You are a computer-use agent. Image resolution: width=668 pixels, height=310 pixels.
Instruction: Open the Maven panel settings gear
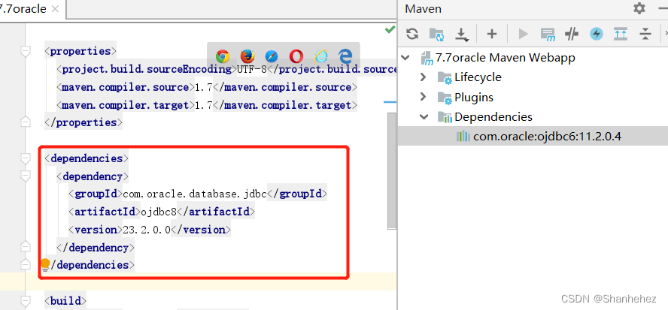click(639, 8)
